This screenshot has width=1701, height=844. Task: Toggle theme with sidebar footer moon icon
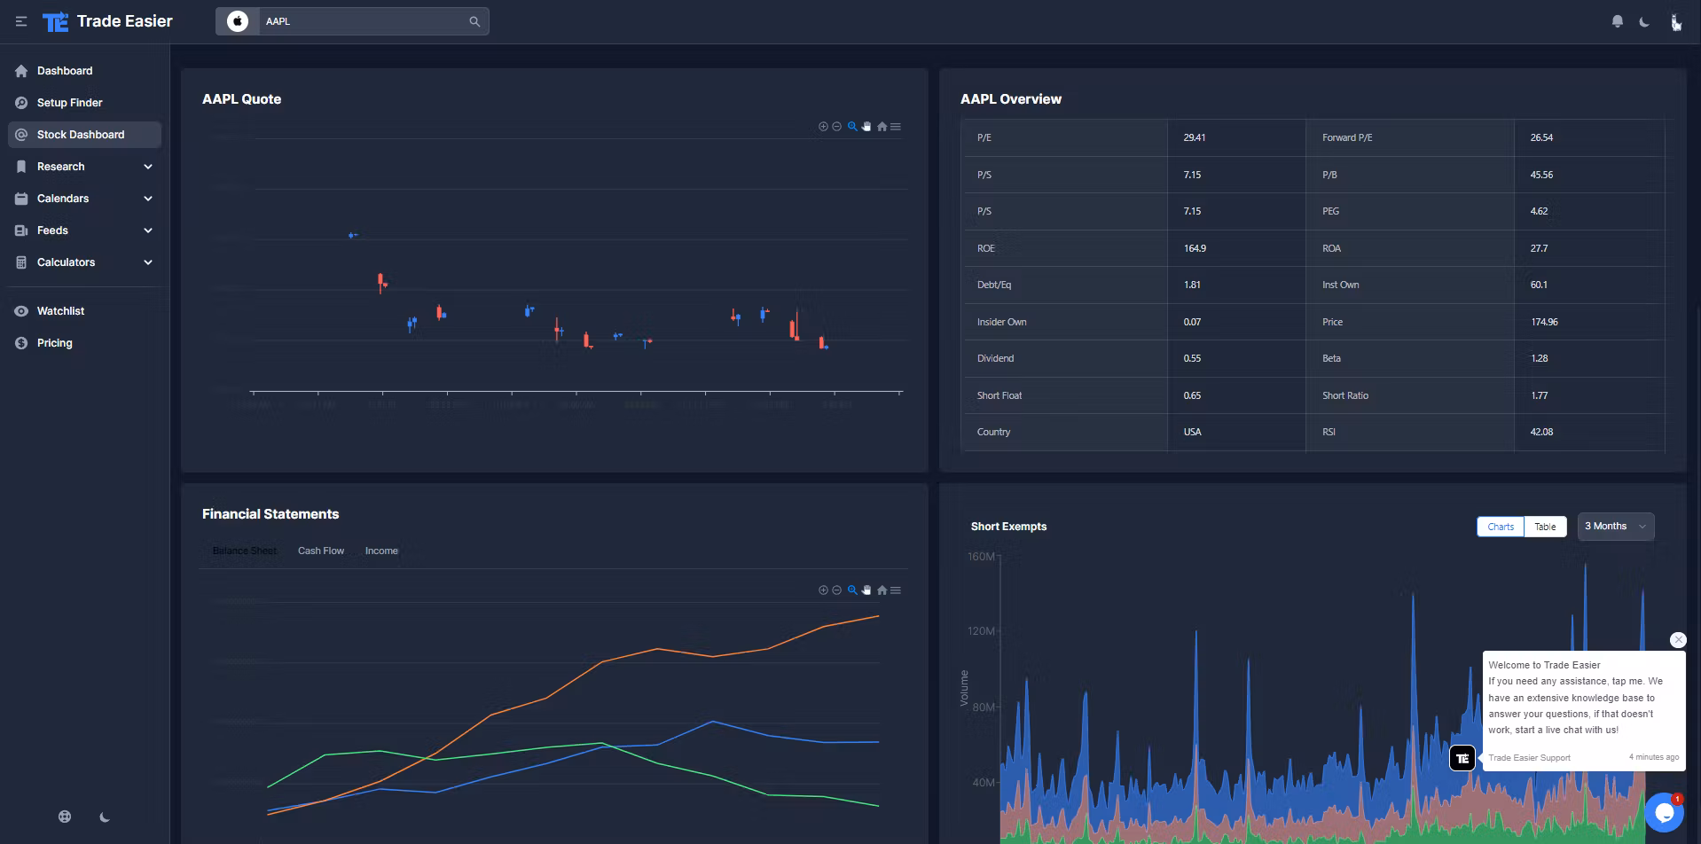(105, 817)
